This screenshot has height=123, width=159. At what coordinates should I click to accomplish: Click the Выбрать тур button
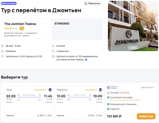pyautogui.click(x=146, y=116)
